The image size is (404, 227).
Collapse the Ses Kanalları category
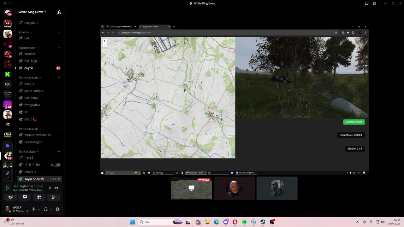[x=28, y=152]
